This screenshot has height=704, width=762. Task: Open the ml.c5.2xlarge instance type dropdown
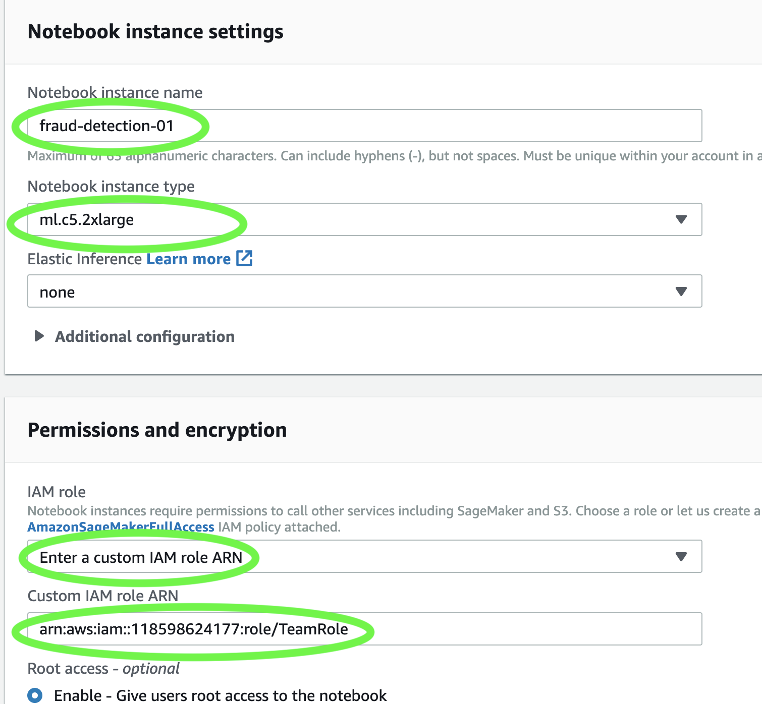(x=365, y=219)
